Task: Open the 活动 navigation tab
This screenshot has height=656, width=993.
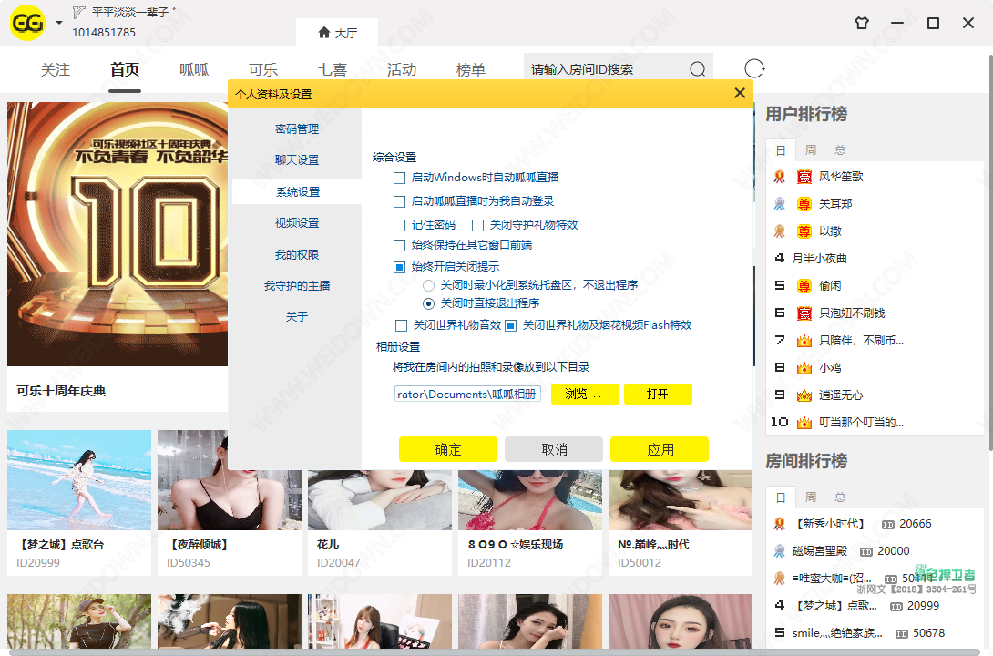Action: tap(402, 69)
